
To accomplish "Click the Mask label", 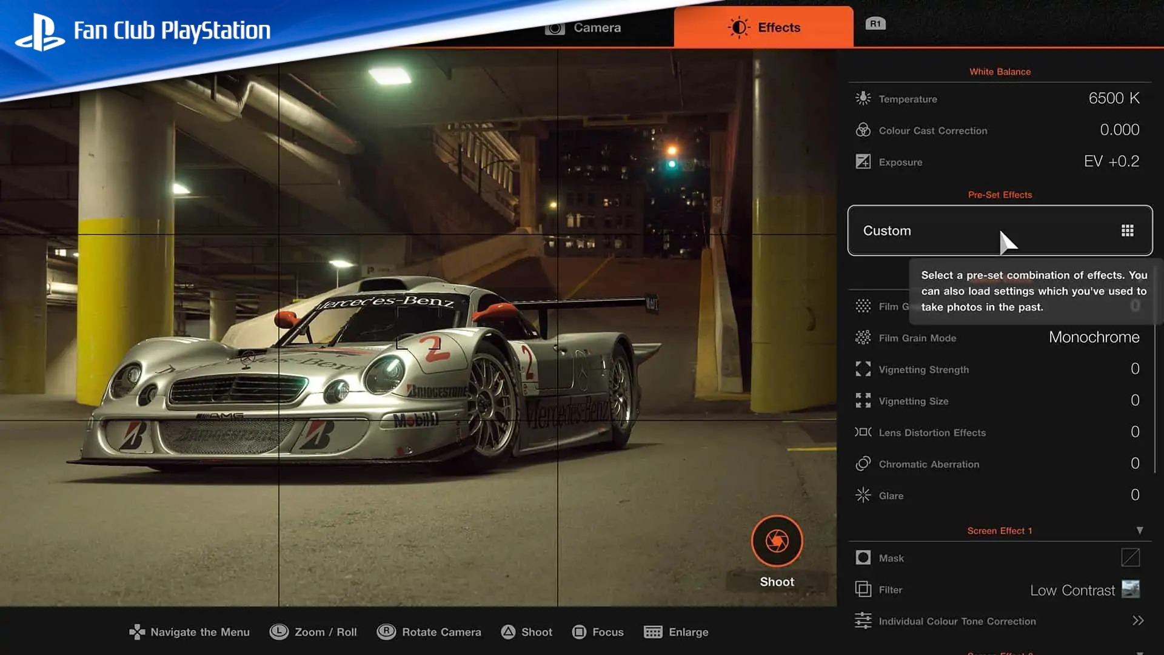I will point(891,558).
